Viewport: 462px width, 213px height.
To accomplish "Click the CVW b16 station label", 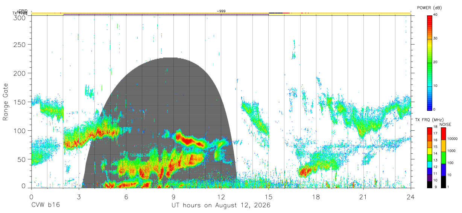I will coord(45,205).
